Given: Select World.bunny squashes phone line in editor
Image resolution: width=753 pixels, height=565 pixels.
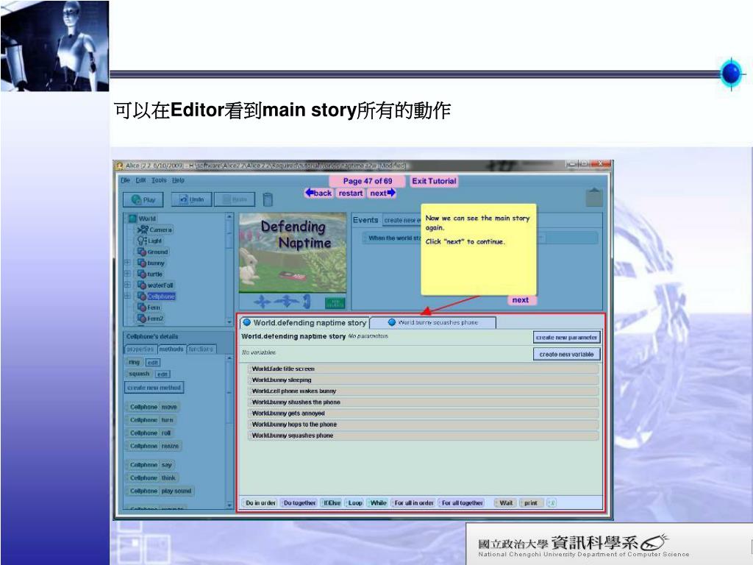Looking at the screenshot, I should (423, 436).
